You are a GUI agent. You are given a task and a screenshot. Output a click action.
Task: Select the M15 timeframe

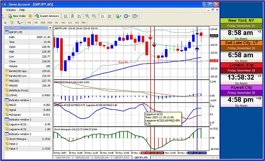43,22
